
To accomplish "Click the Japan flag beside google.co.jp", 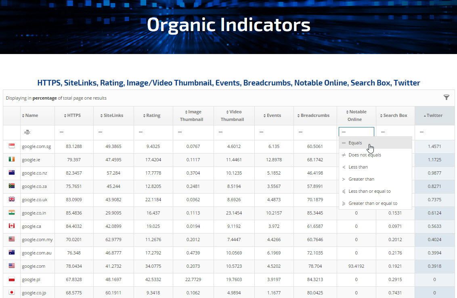I will [x=12, y=292].
